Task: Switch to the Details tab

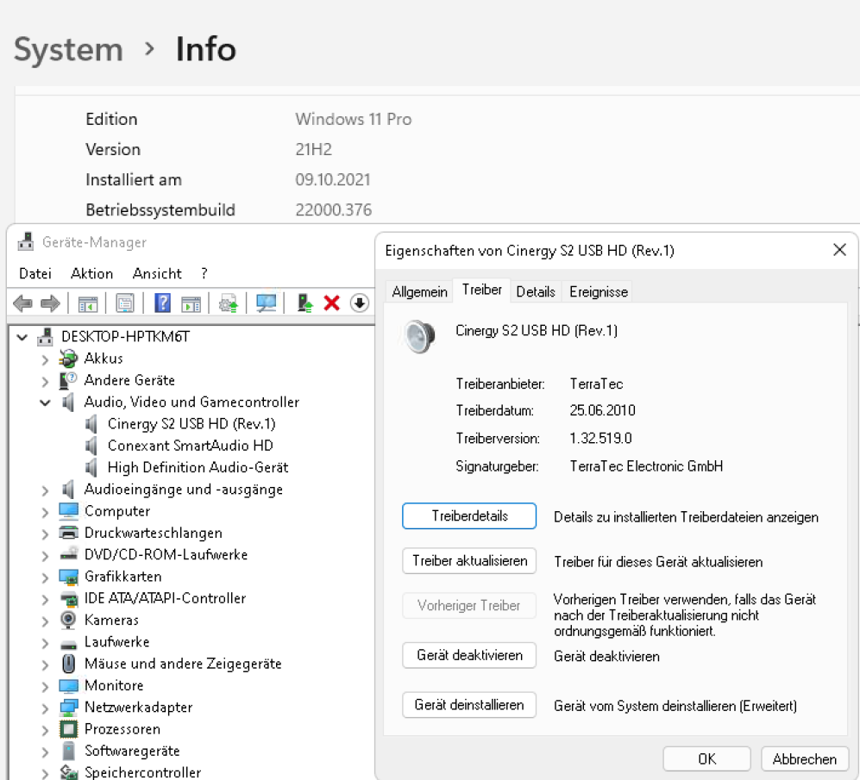Action: (535, 291)
